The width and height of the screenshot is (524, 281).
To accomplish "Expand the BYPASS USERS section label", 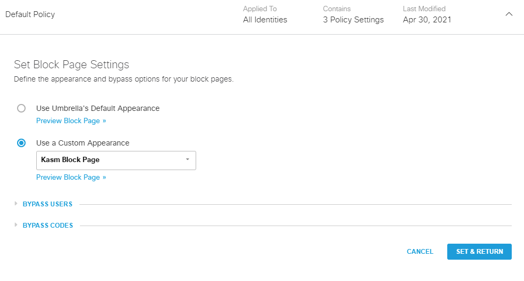I will [x=47, y=204].
